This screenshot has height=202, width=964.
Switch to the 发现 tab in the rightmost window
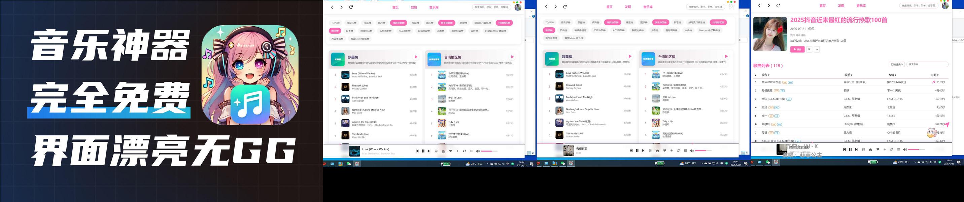[x=841, y=6]
